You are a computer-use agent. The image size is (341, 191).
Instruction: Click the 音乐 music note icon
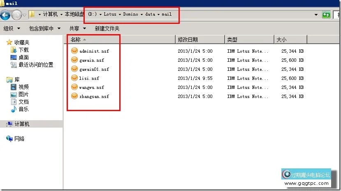14,109
